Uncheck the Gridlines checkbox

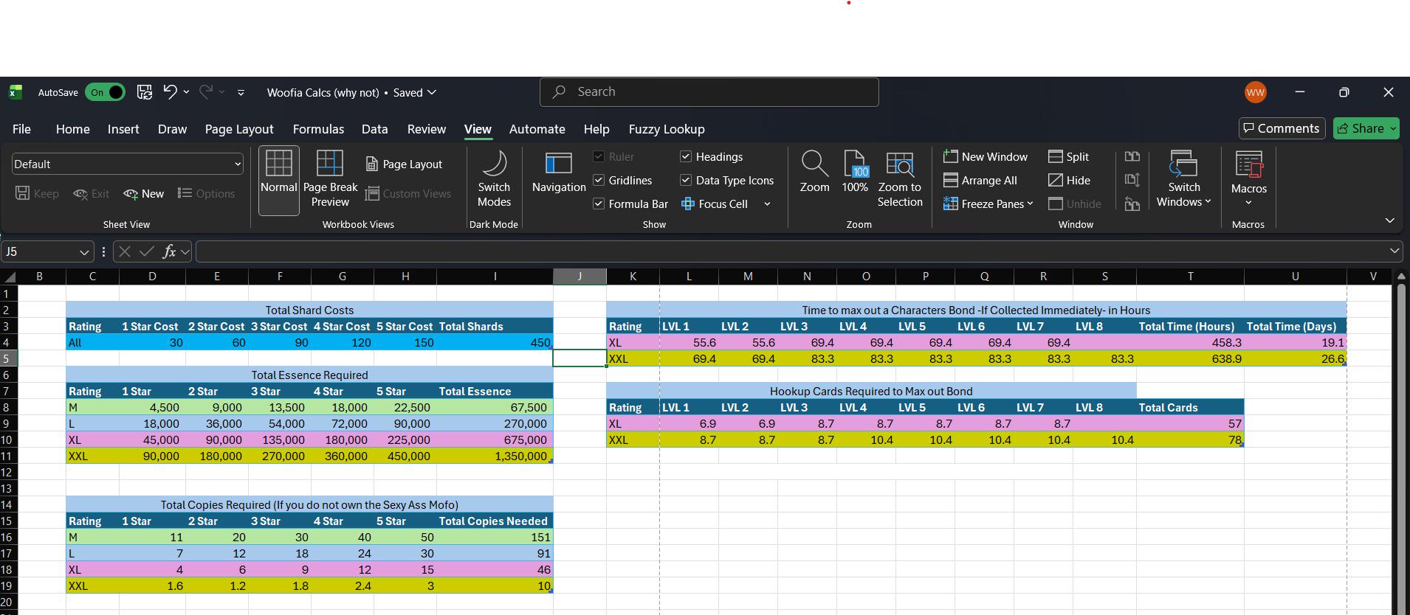pos(599,181)
